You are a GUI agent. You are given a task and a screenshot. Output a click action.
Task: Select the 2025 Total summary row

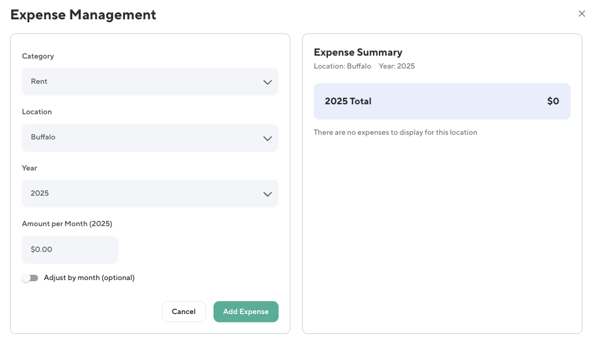click(442, 101)
